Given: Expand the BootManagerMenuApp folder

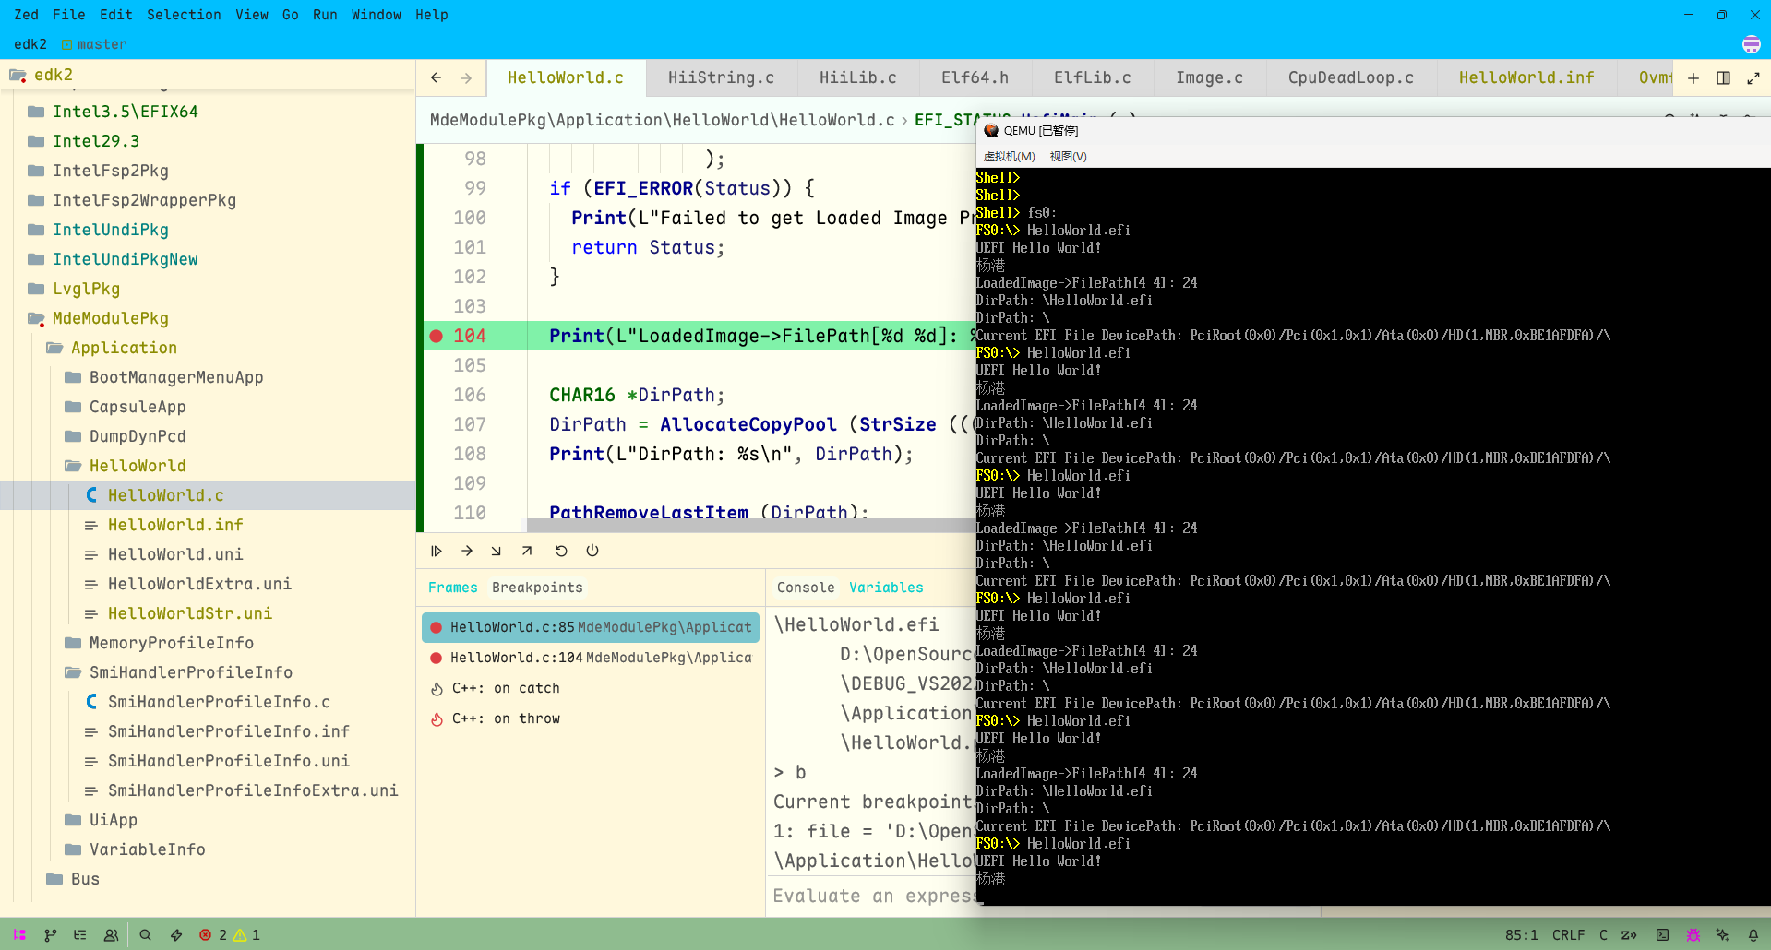Looking at the screenshot, I should (x=175, y=377).
